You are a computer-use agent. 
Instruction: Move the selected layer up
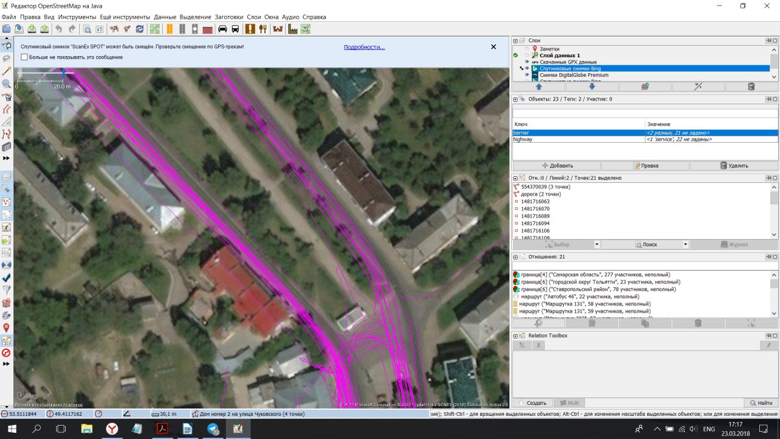point(539,87)
